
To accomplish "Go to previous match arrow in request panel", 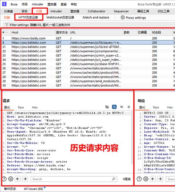I will pyautogui.click(x=18, y=179).
